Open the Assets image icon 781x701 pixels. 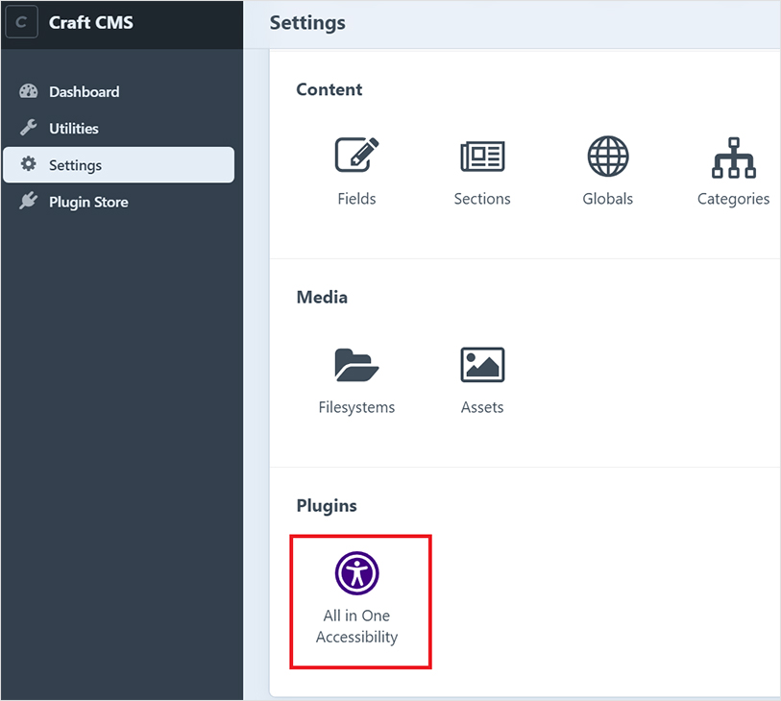click(482, 365)
